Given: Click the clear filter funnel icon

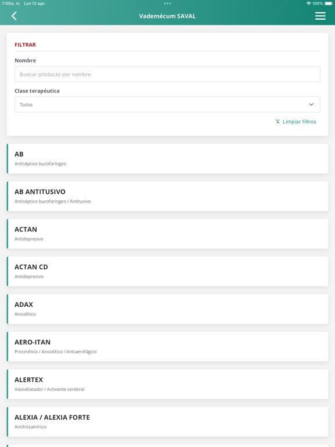Looking at the screenshot, I should click(277, 122).
